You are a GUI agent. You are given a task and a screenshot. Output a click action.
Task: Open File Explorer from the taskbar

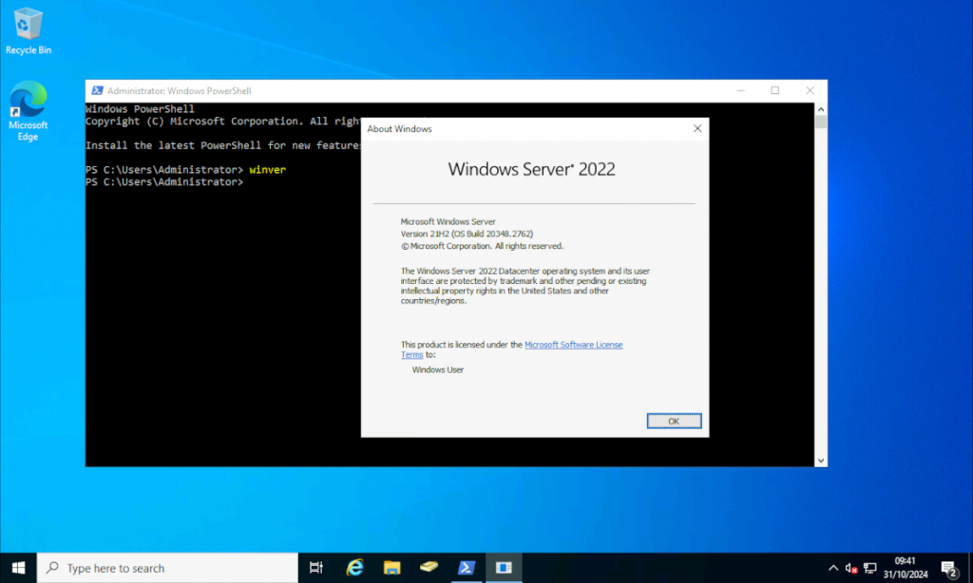point(391,567)
